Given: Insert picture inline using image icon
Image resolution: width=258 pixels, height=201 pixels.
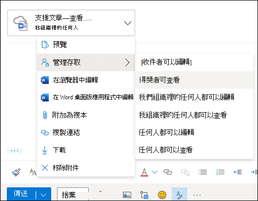Looking at the screenshot, I should pos(127,195).
